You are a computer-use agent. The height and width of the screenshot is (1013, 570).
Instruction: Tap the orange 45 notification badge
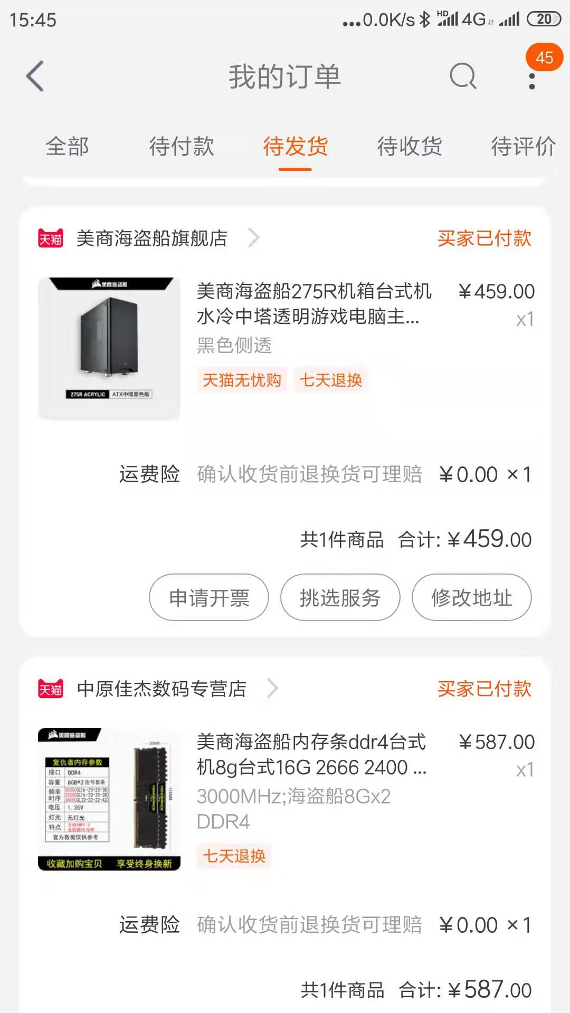544,58
